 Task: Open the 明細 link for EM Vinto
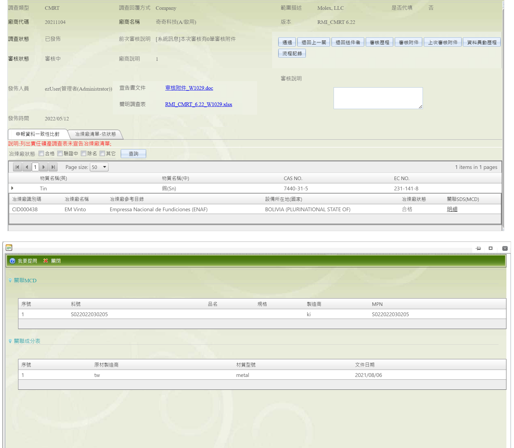pyautogui.click(x=452, y=209)
